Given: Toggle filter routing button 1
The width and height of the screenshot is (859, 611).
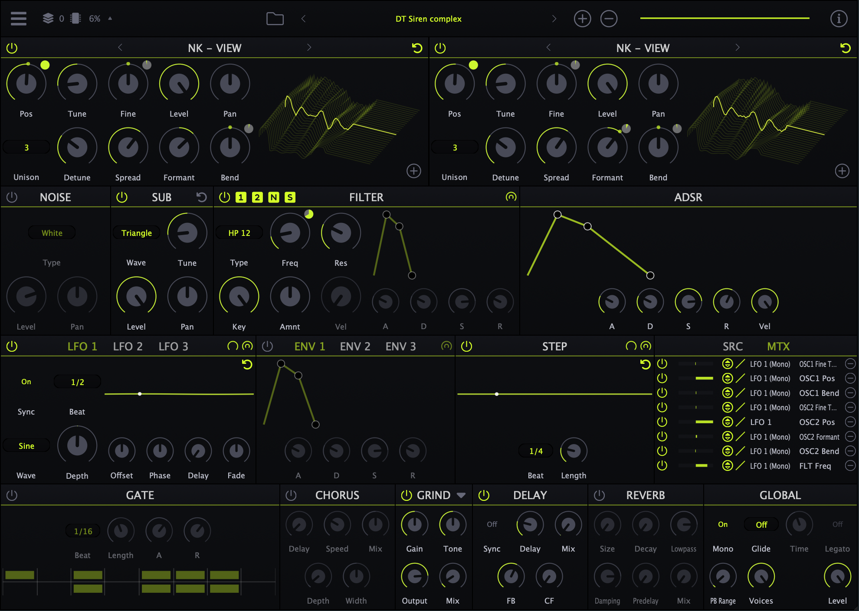Looking at the screenshot, I should point(241,197).
